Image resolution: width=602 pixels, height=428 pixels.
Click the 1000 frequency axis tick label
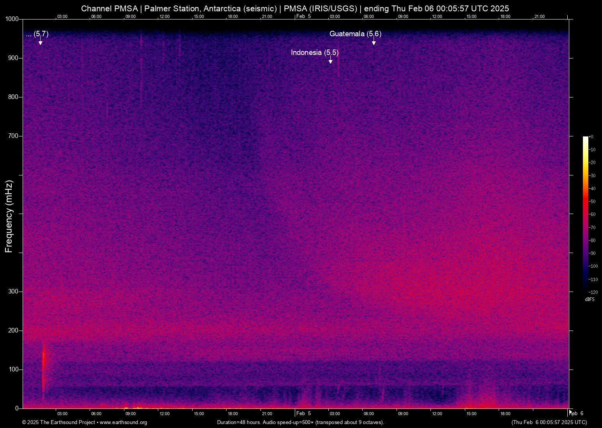(12, 19)
